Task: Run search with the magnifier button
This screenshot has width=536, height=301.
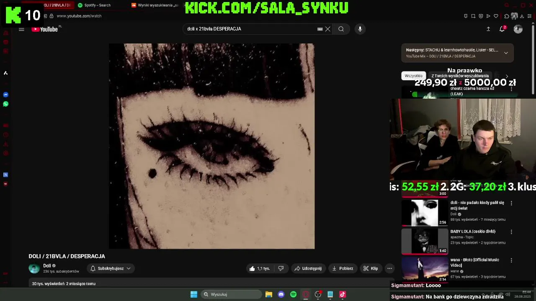Action: coord(341,29)
